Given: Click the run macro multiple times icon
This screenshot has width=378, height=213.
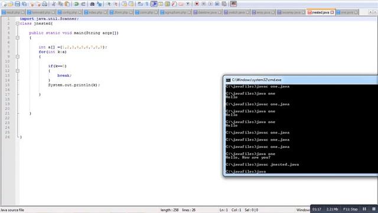Looking at the screenshot, I should (x=217, y=4).
